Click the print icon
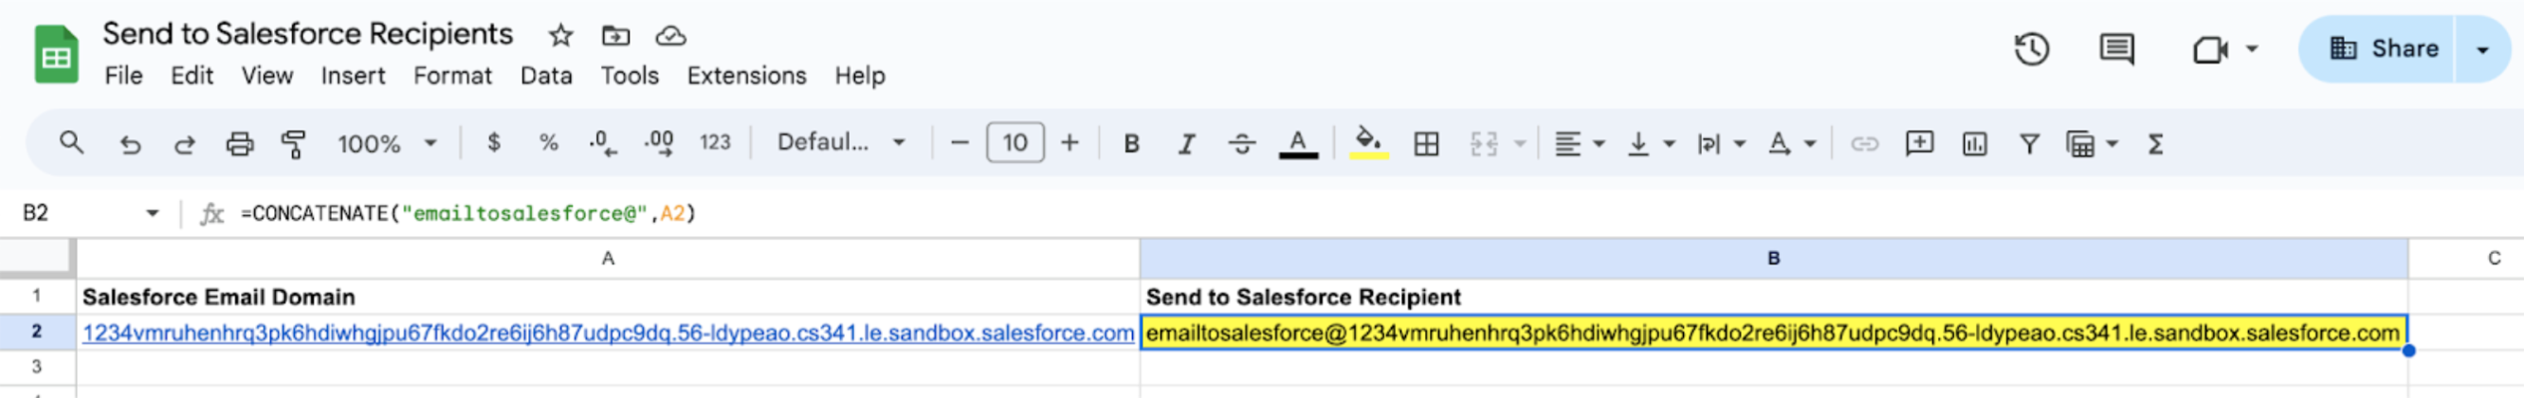 tap(239, 144)
